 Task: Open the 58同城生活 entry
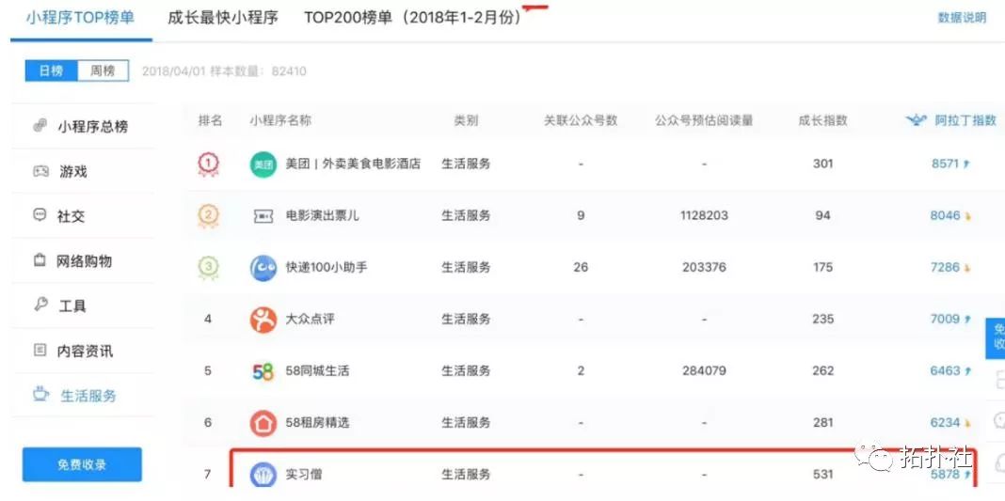[317, 370]
